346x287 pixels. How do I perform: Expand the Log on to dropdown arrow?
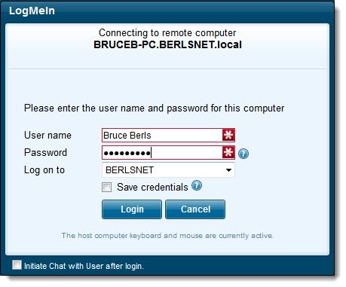point(228,170)
